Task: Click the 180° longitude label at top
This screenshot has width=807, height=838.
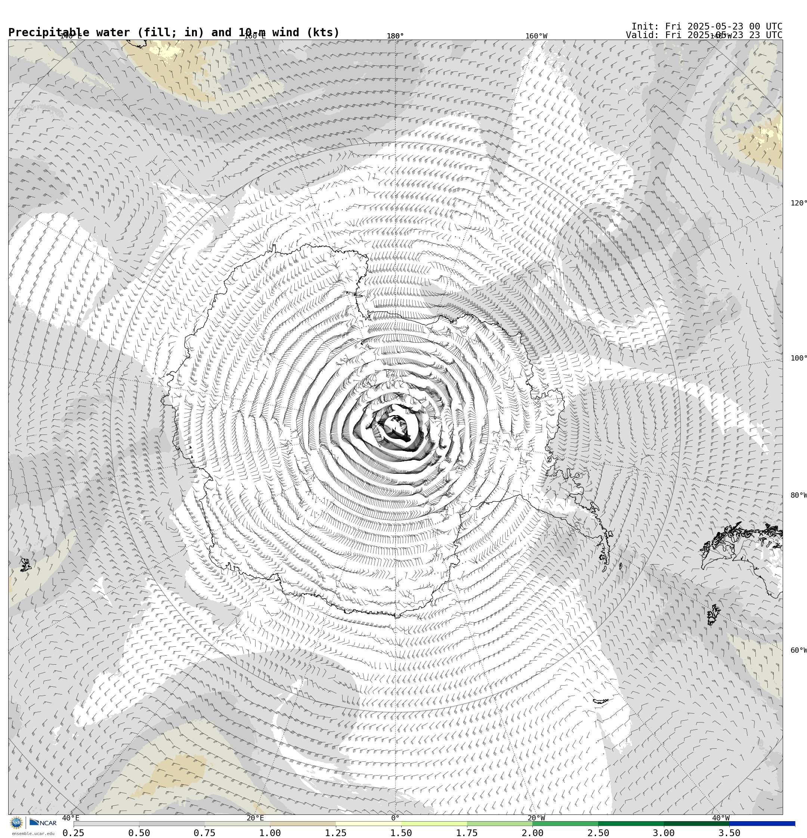Action: [x=395, y=36]
